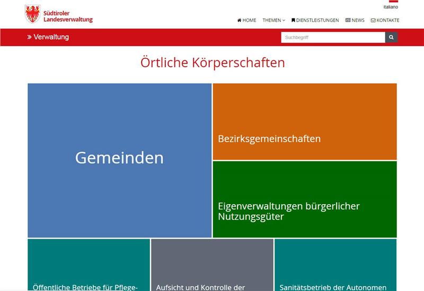
Task: Go to the KONTAKTE page
Action: tap(387, 20)
